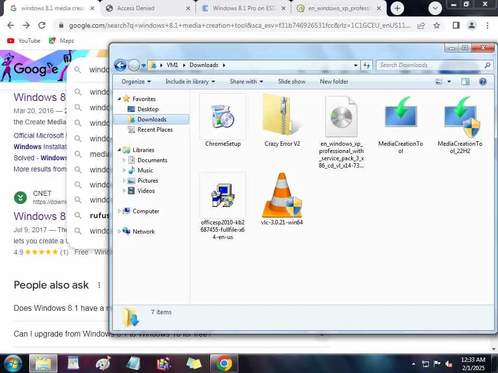This screenshot has width=498, height=373.
Task: Create a New folder
Action: point(334,82)
